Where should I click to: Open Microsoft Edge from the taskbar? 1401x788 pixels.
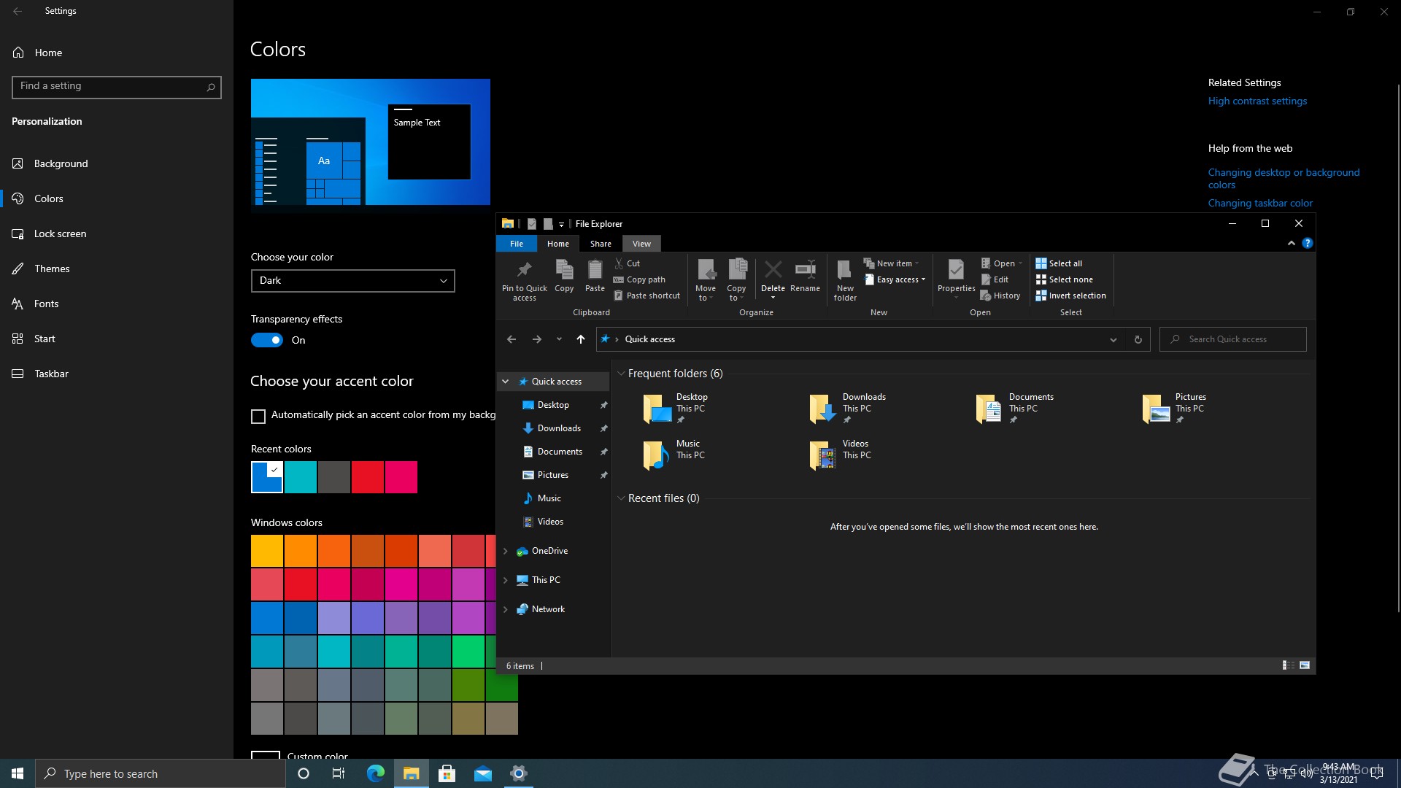376,773
